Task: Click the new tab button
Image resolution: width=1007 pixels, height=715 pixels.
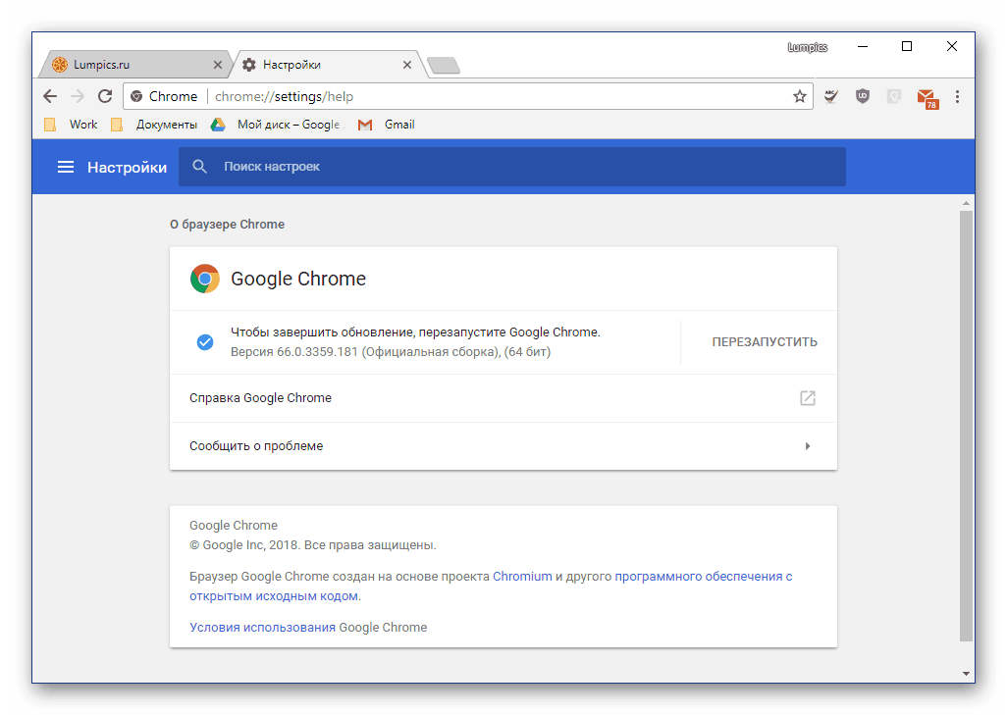Action: pyautogui.click(x=444, y=66)
